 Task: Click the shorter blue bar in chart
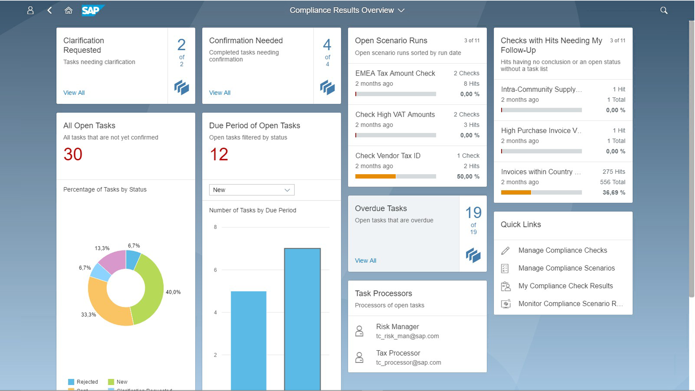pyautogui.click(x=249, y=341)
